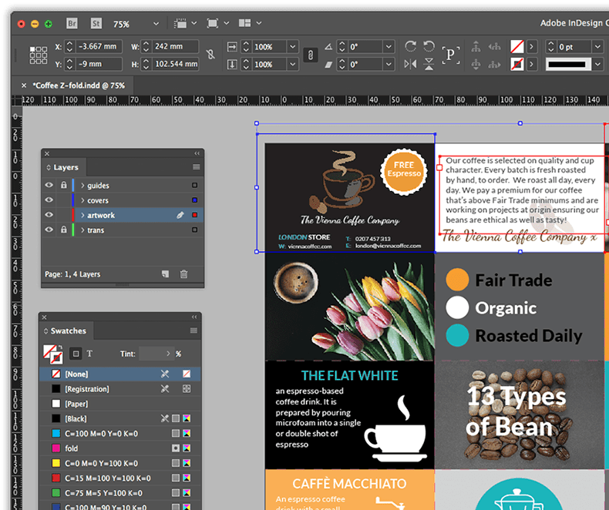Flip horizontal icon

click(411, 64)
